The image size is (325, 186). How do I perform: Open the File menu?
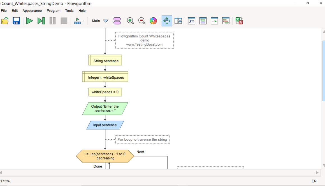4,11
